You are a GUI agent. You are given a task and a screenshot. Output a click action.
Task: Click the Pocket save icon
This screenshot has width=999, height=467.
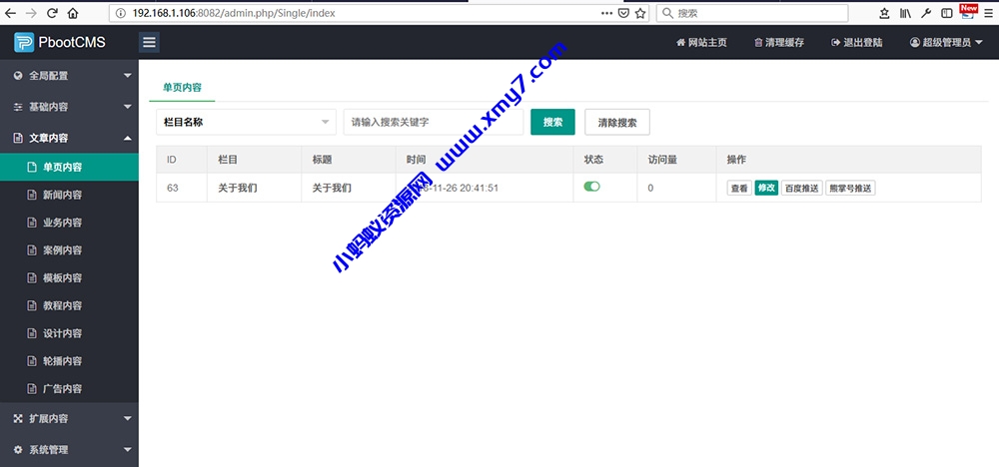(624, 13)
